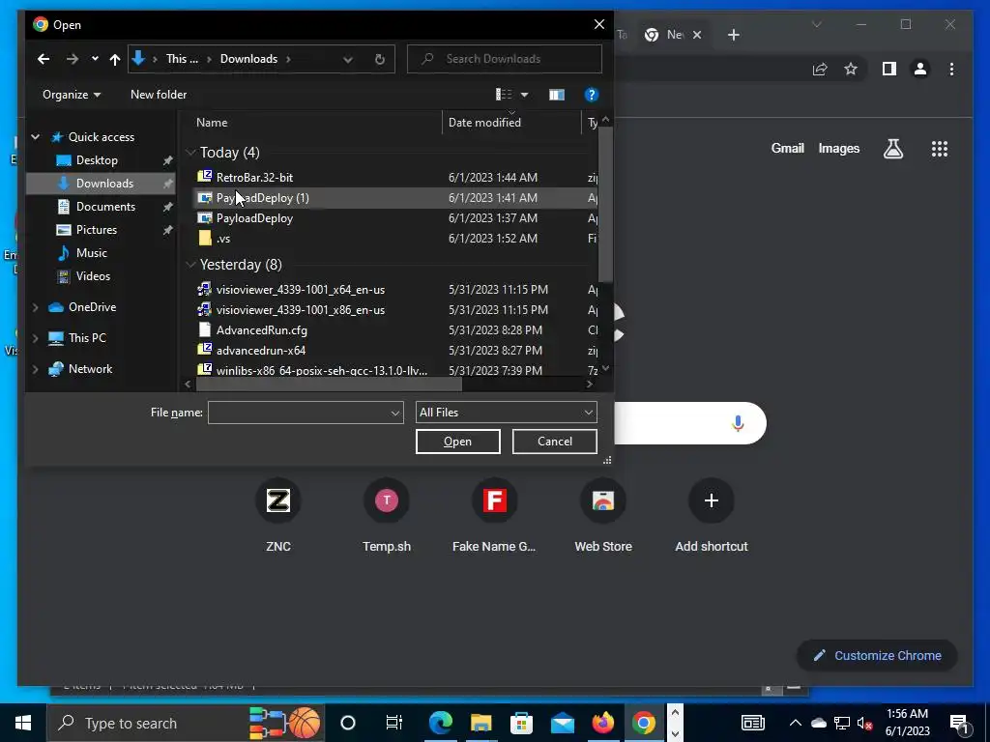
Task: Open the Organize menu
Action: pyautogui.click(x=72, y=95)
